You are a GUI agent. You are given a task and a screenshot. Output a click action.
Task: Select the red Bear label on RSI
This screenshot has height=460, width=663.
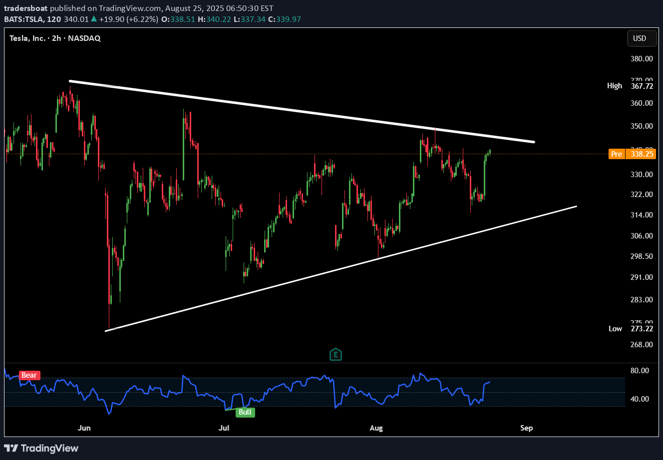[29, 375]
